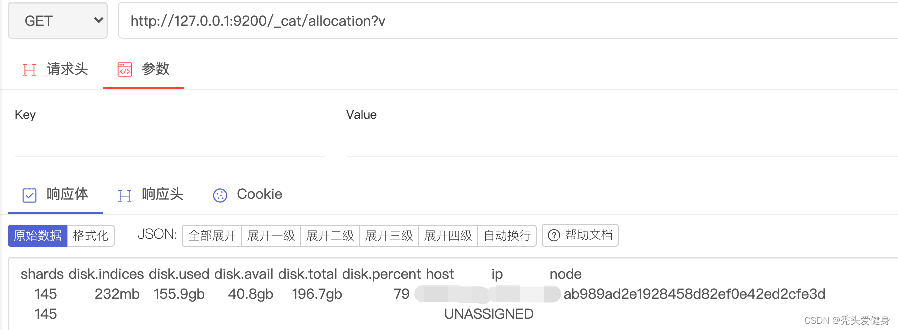Click the 请求头 header icon

point(29,70)
